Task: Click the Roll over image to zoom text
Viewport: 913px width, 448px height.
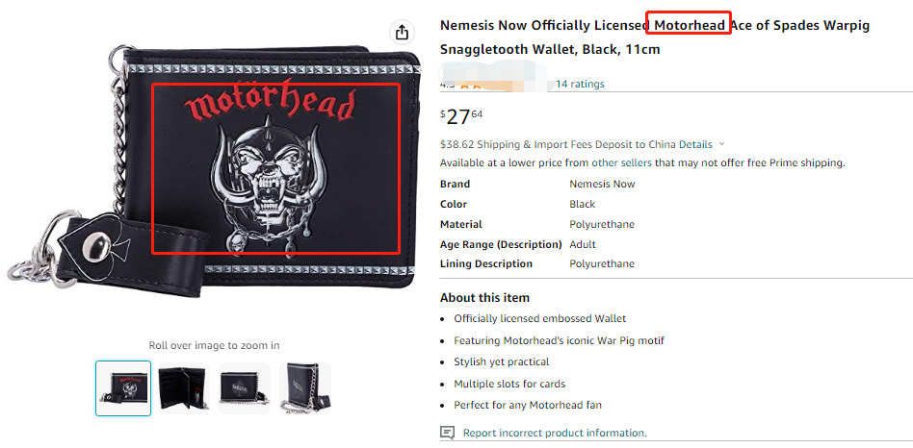Action: [214, 345]
